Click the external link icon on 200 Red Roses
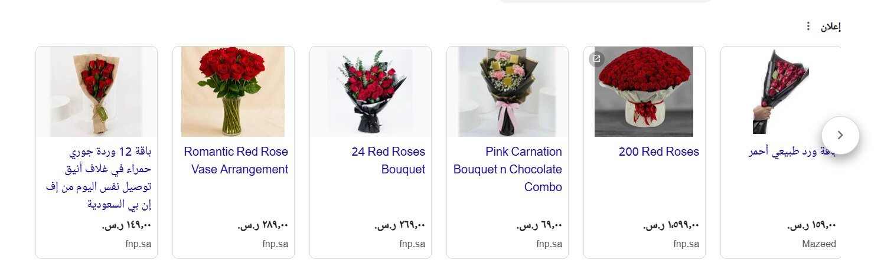Image resolution: width=881 pixels, height=276 pixels. 596,59
